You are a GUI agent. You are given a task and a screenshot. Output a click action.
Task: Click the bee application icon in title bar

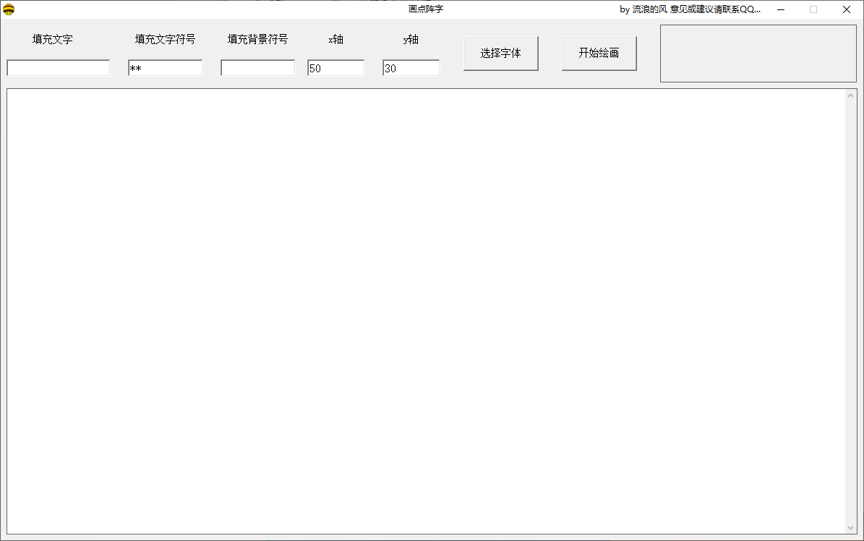point(9,9)
